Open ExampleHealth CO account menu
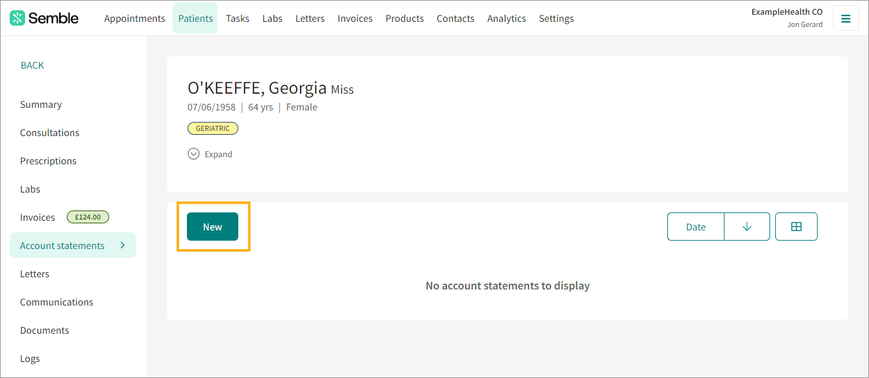The height and width of the screenshot is (378, 869). 787,18
